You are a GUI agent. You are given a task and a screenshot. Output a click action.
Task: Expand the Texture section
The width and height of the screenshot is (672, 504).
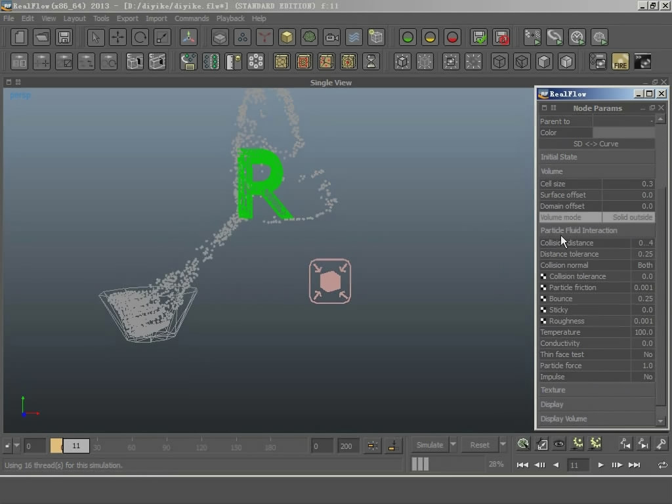point(597,390)
